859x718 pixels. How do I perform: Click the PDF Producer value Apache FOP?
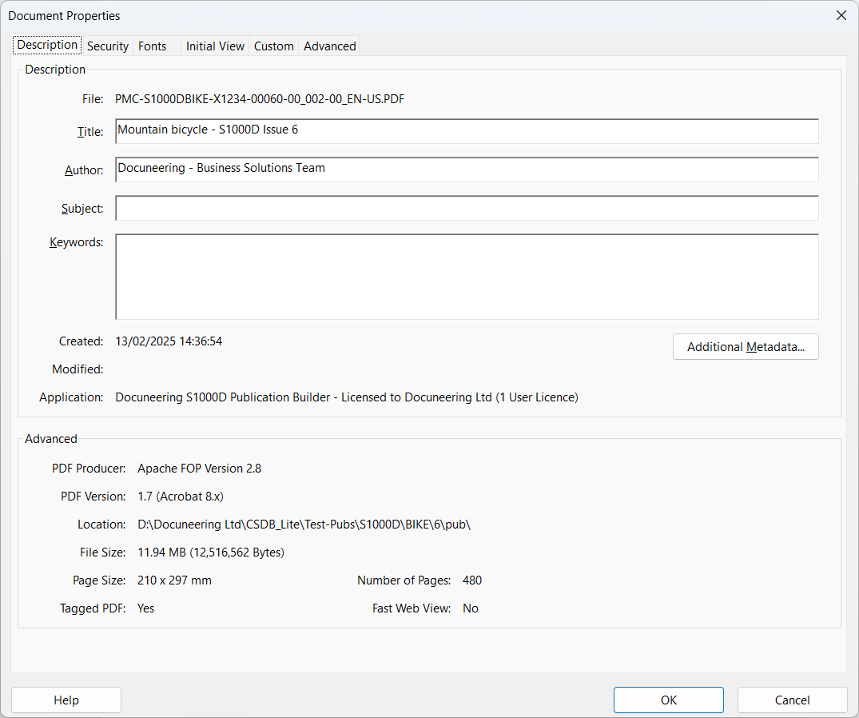(200, 469)
